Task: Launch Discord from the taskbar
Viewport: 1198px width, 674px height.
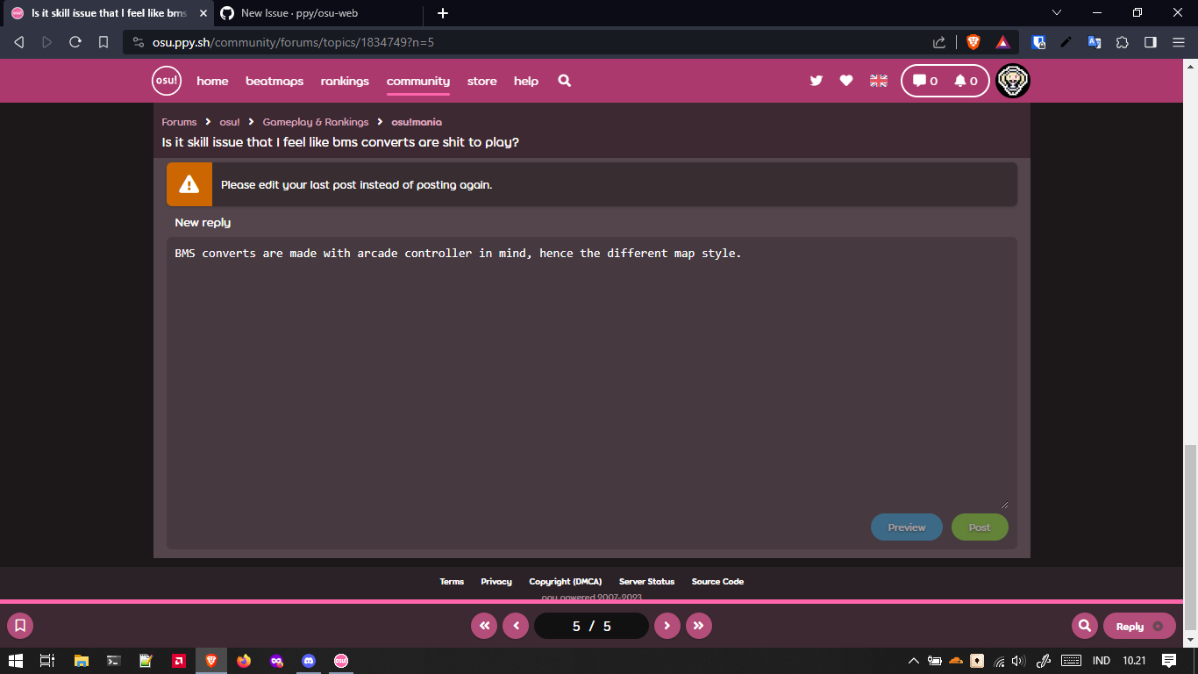Action: point(309,661)
